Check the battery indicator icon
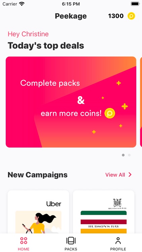142x252 pixels. tap(135, 4)
